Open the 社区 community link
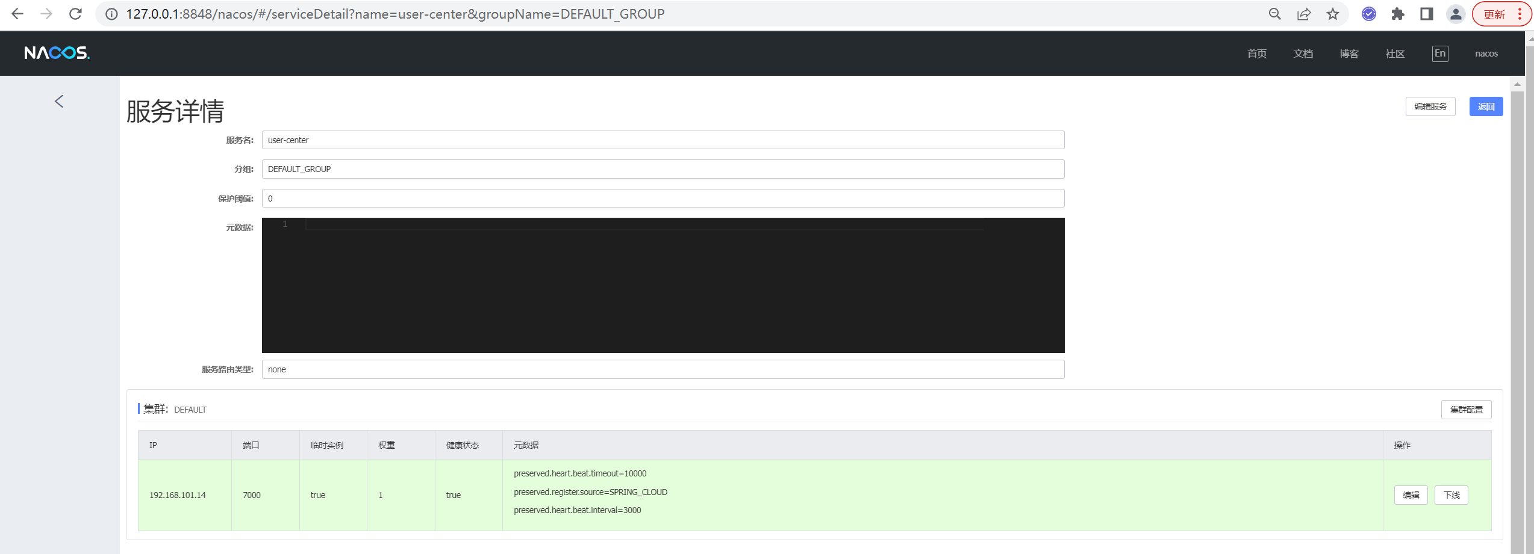The image size is (1534, 554). click(1395, 54)
